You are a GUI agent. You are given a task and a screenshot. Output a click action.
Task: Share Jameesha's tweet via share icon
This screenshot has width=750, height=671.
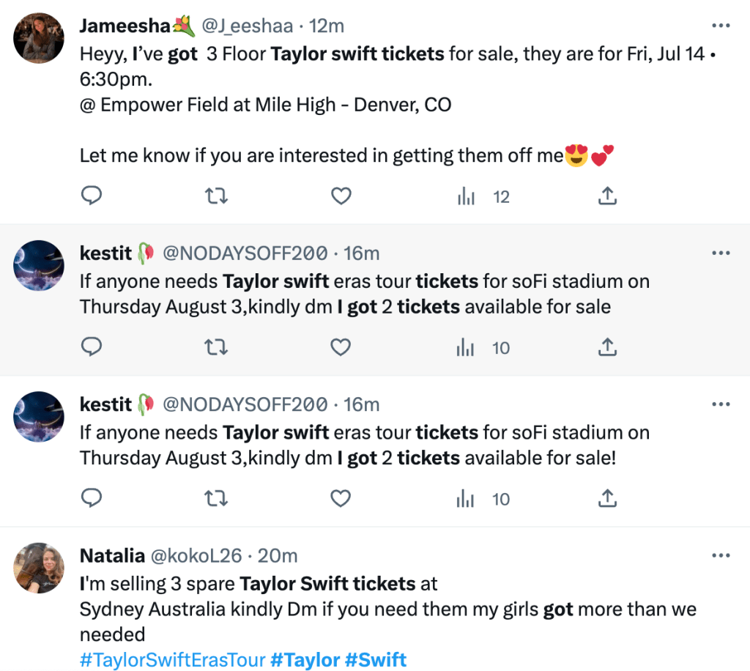(607, 196)
